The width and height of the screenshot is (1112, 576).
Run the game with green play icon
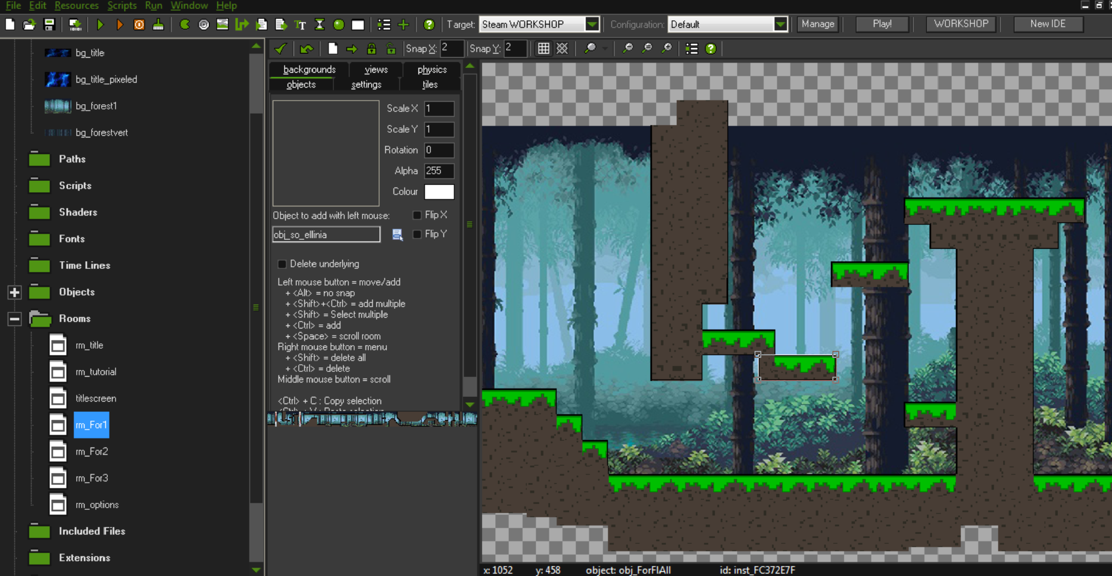point(100,24)
